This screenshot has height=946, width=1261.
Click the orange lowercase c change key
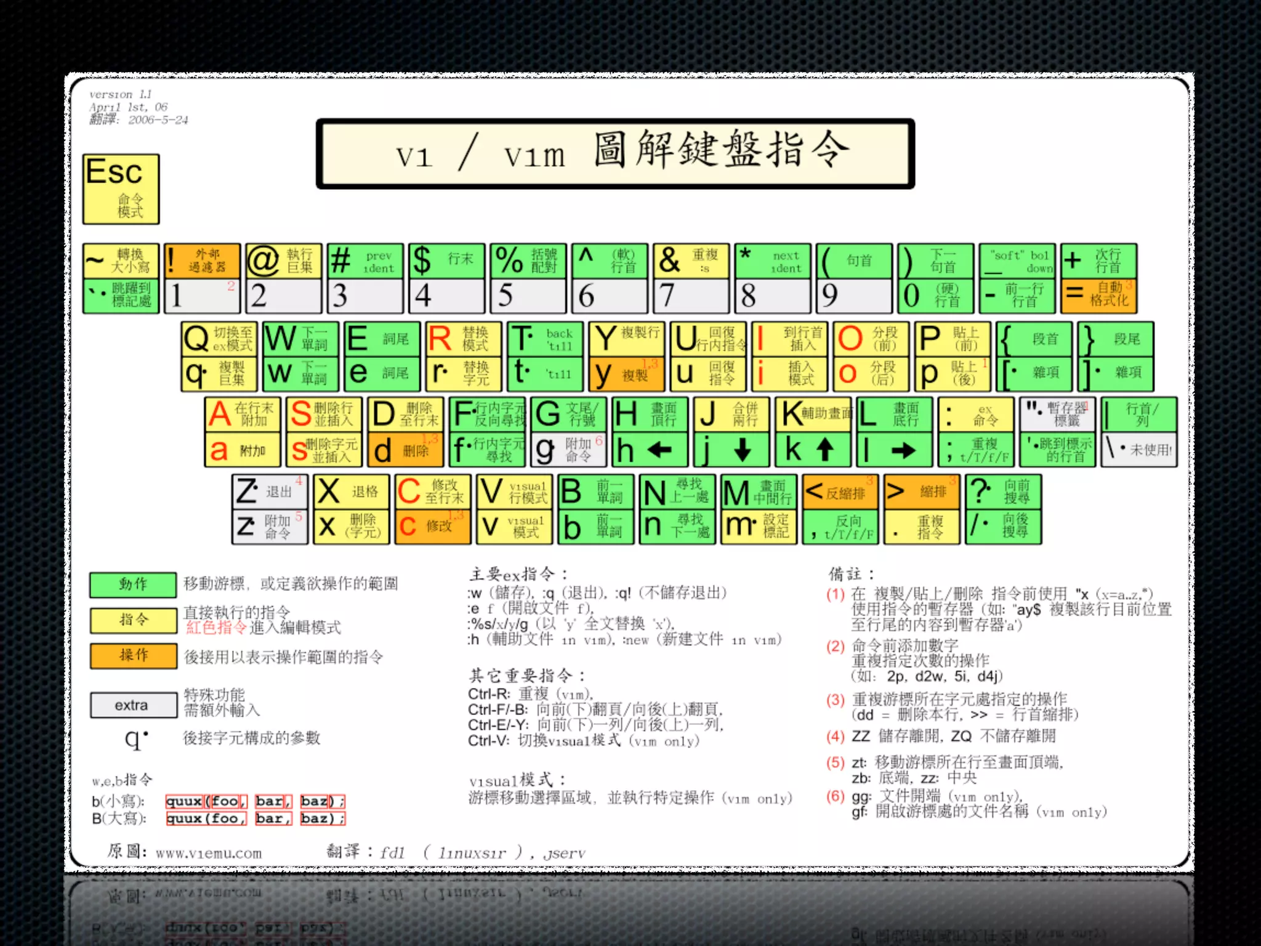coord(432,527)
